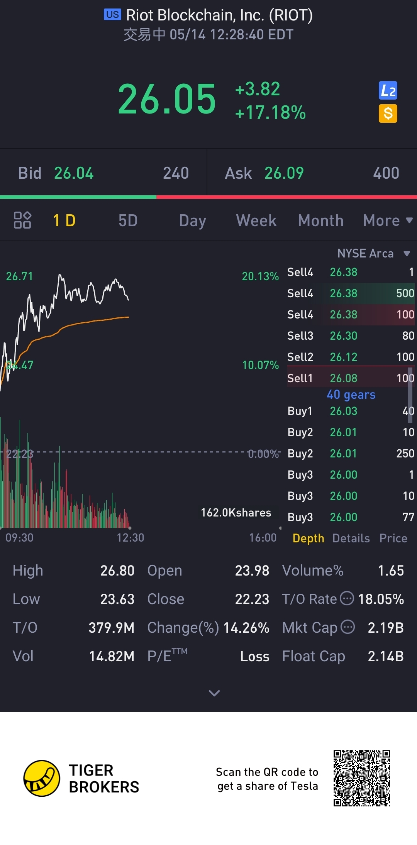Tap the Riot Blockchain, Inc. (RIOT) title
The width and height of the screenshot is (417, 845).
[219, 15]
